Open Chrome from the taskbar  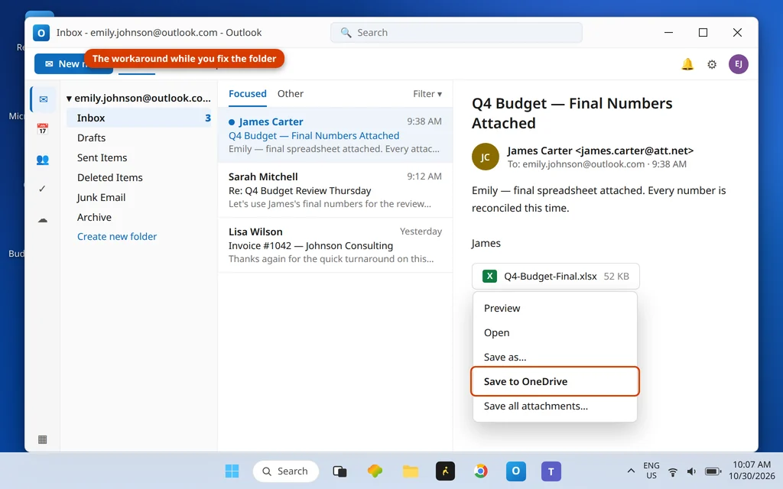480,471
